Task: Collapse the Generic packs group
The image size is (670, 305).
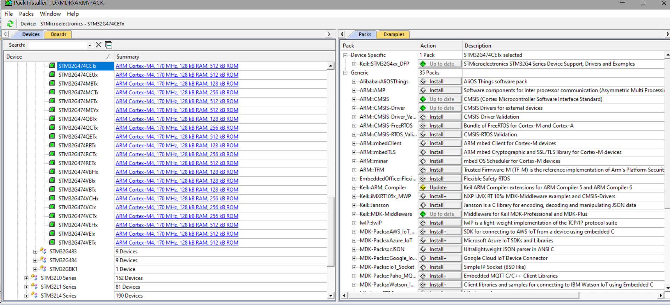Action: pyautogui.click(x=345, y=73)
